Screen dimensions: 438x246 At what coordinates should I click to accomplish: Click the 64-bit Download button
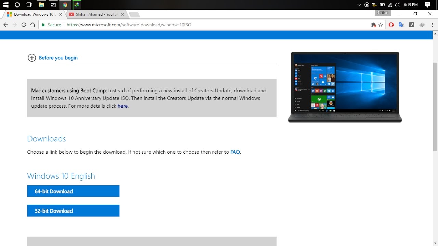pyautogui.click(x=73, y=191)
